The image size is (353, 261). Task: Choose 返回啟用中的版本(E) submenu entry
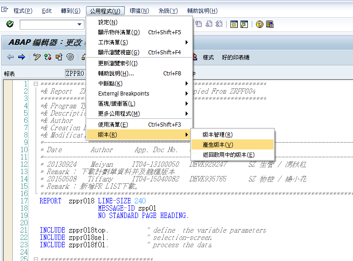(232, 154)
